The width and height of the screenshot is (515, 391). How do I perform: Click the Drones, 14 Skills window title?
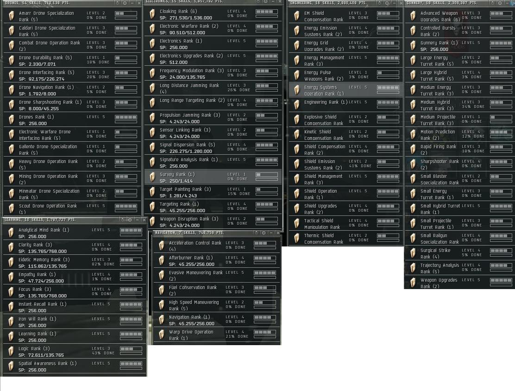(x=38, y=3)
